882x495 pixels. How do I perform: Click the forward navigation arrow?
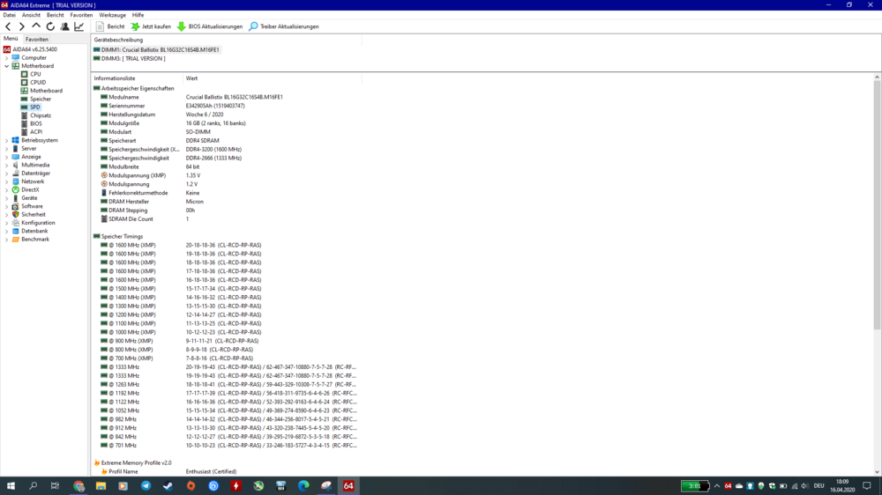point(22,26)
